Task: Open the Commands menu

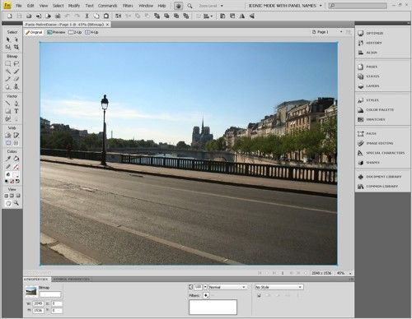Action: click(108, 6)
